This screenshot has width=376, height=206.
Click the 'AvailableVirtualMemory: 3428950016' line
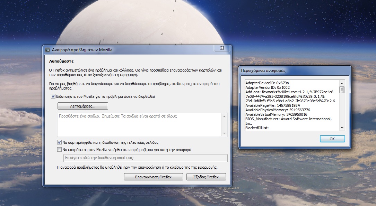pos(276,115)
